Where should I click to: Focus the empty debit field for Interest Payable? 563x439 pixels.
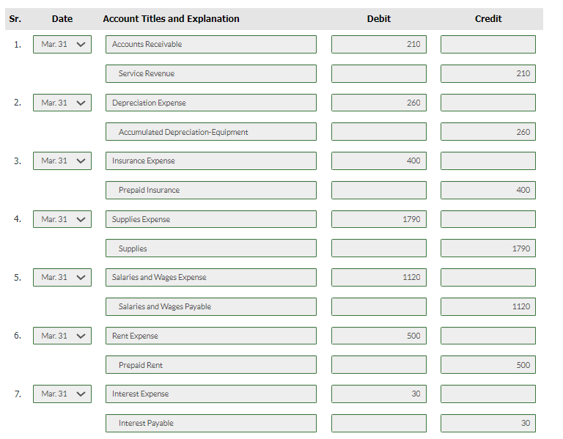coord(379,423)
